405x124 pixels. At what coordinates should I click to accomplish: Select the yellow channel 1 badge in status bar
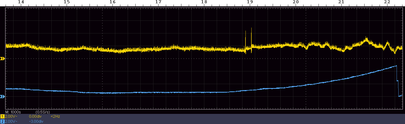pos(3,116)
